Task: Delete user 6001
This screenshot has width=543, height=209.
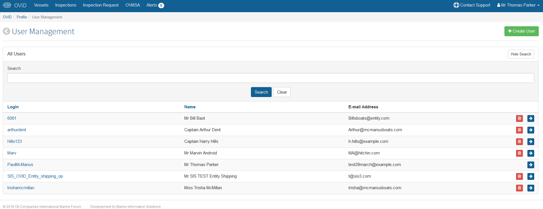Action: [x=519, y=118]
